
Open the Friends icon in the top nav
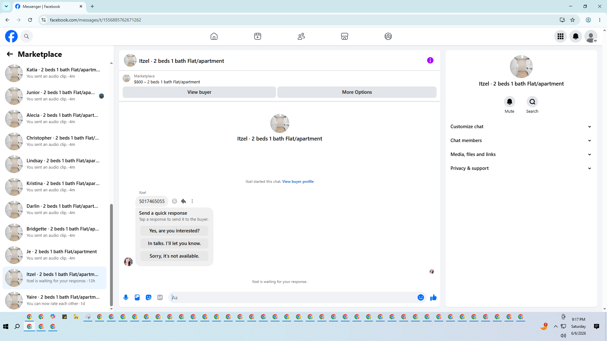(x=301, y=36)
